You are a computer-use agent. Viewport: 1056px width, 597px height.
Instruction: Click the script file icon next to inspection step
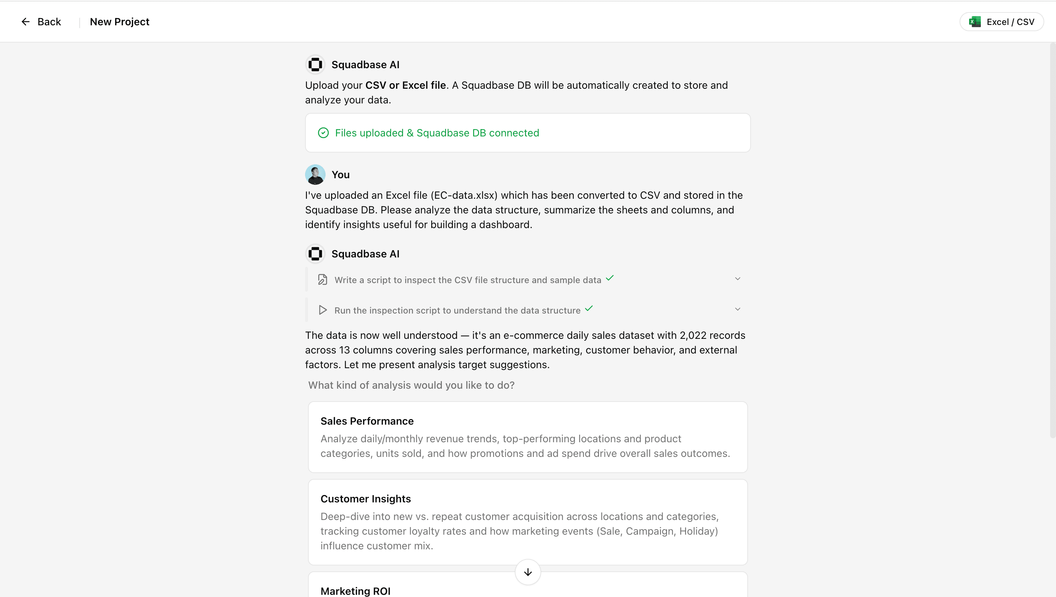coord(322,279)
